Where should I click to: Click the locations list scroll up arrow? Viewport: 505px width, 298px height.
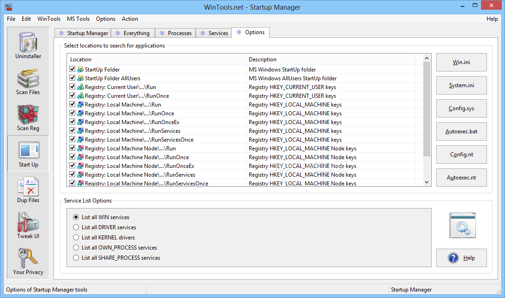tap(427, 58)
